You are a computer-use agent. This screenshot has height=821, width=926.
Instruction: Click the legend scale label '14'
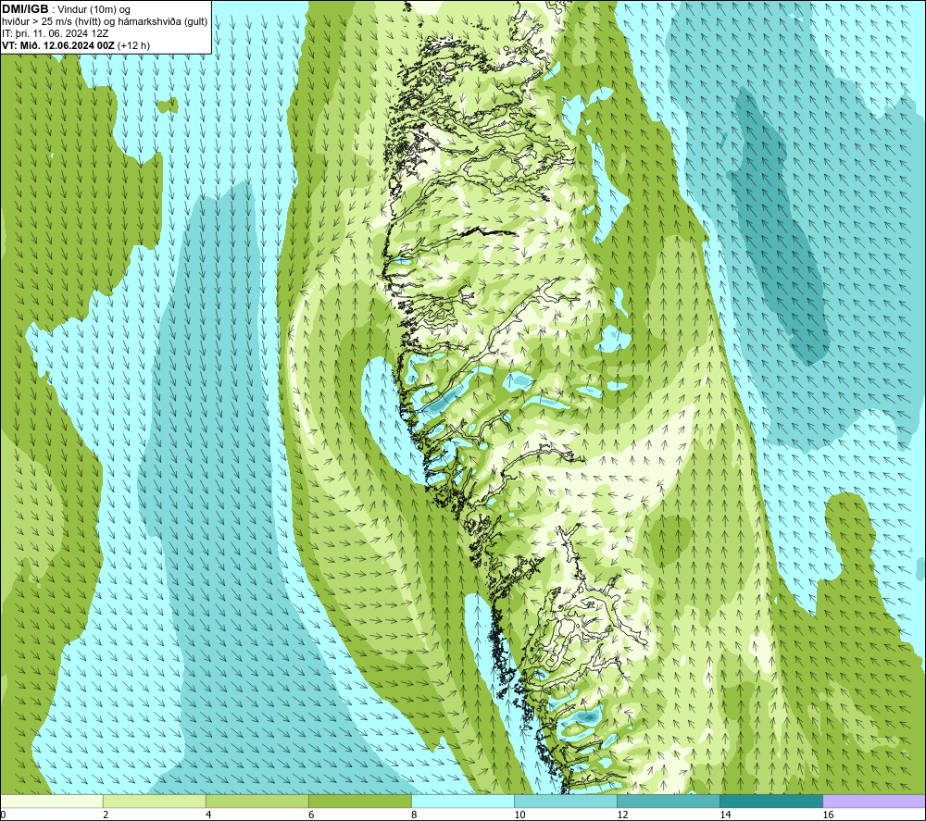pos(725,815)
